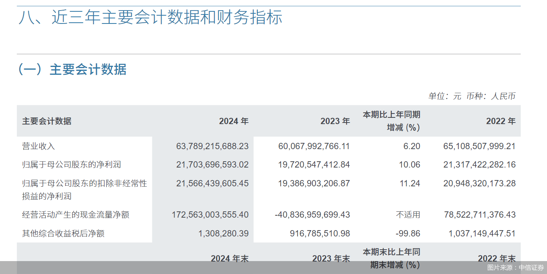Viewport: 547px width, 274px height.
Task: Select the negative value -40,836,959,699.43
Action: (x=313, y=215)
